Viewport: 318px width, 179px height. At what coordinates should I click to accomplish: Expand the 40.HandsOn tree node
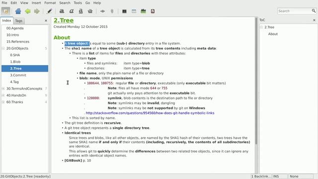3,95
